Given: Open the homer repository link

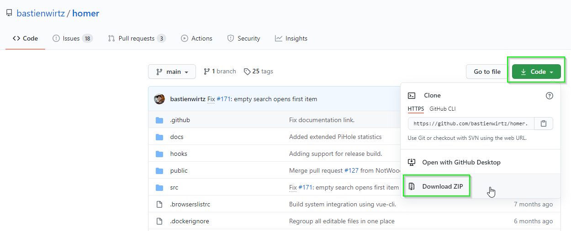Looking at the screenshot, I should (x=86, y=13).
